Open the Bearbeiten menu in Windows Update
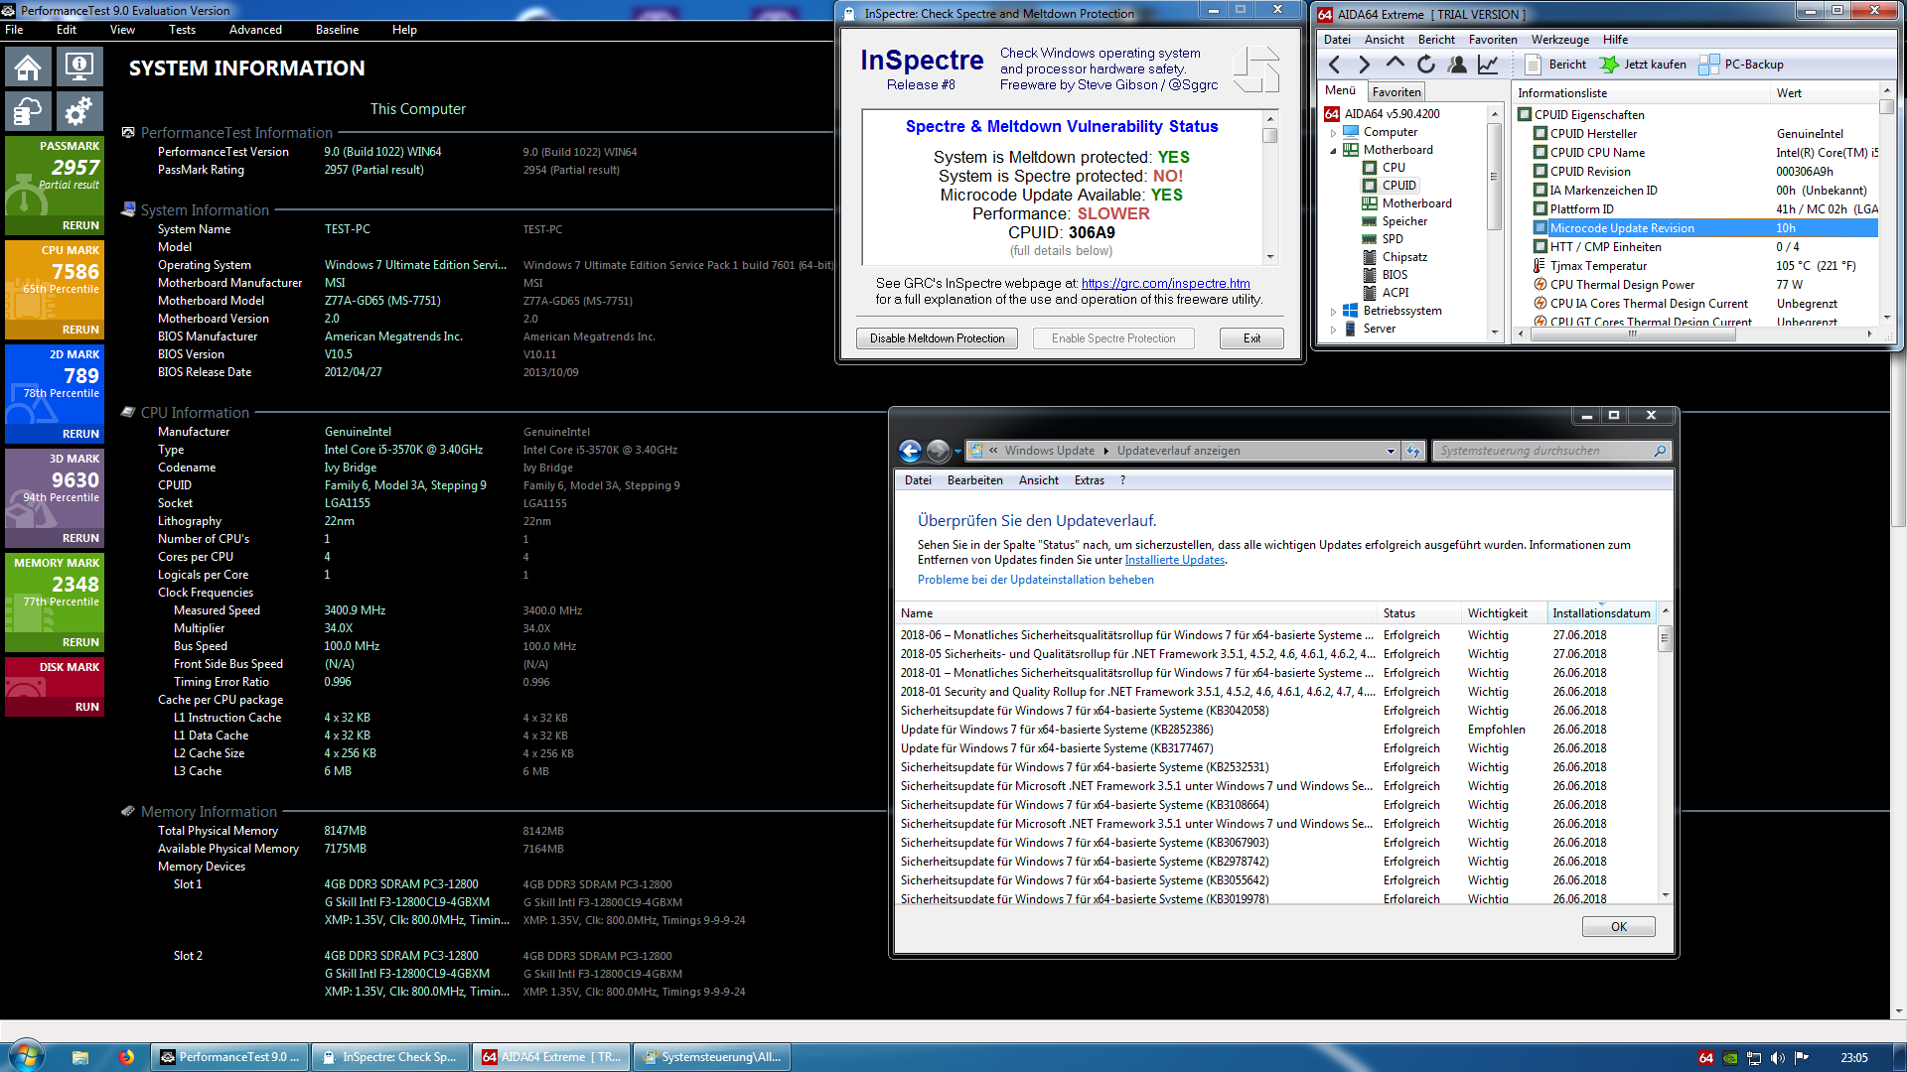 974,480
